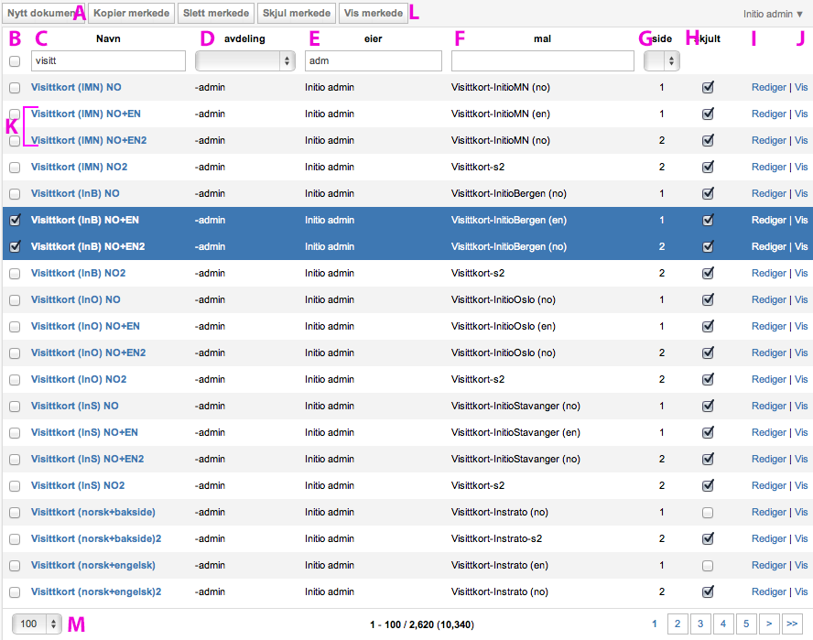Focus the Navn filter field containing visitt
813x640 pixels.
[108, 61]
